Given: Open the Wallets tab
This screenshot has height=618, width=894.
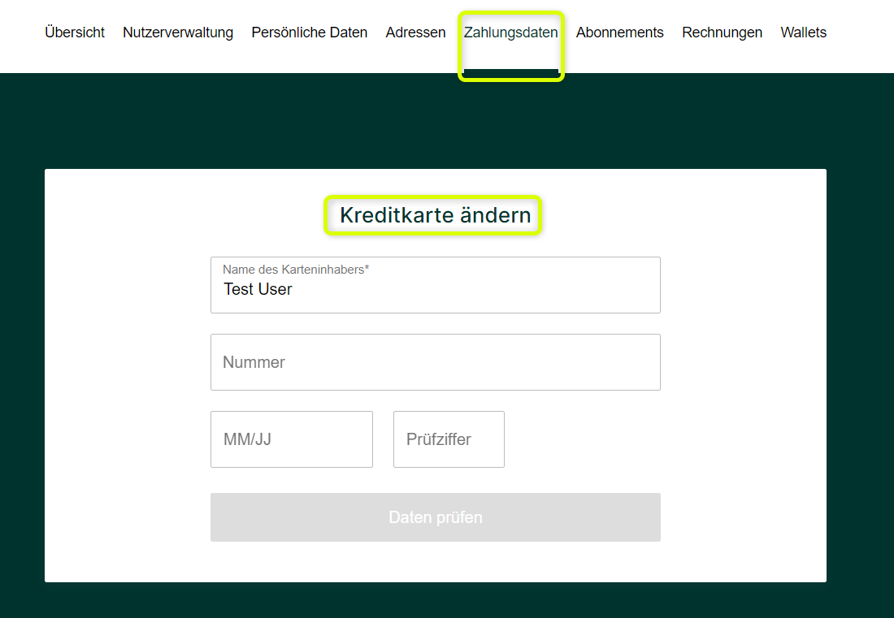Looking at the screenshot, I should 803,32.
